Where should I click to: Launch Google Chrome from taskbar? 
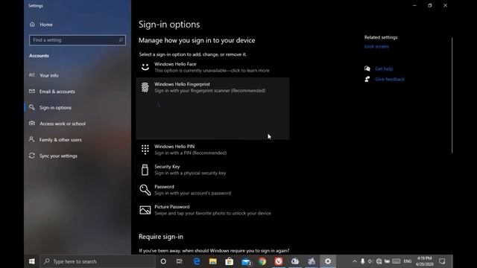(262, 261)
